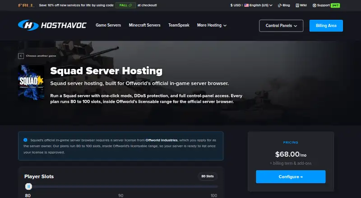Go to the Billing Area

tap(326, 26)
